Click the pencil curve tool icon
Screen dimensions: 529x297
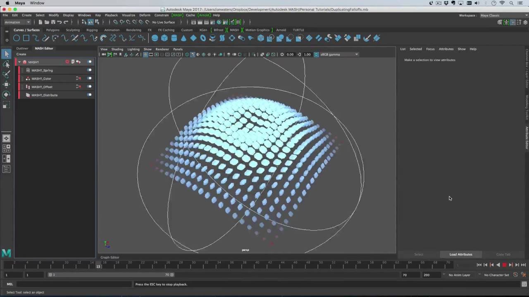(45, 38)
